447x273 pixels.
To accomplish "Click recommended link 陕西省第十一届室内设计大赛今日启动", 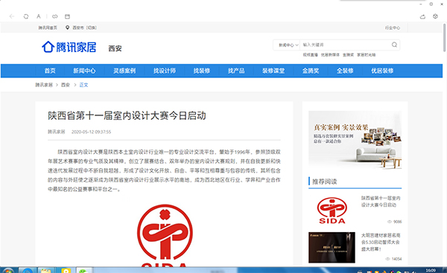I will [381, 202].
